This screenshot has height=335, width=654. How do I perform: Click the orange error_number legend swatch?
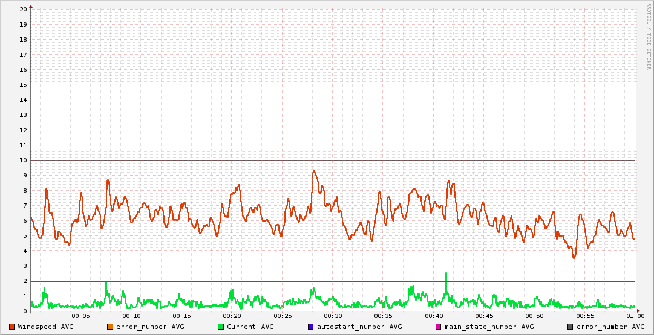[x=110, y=327]
